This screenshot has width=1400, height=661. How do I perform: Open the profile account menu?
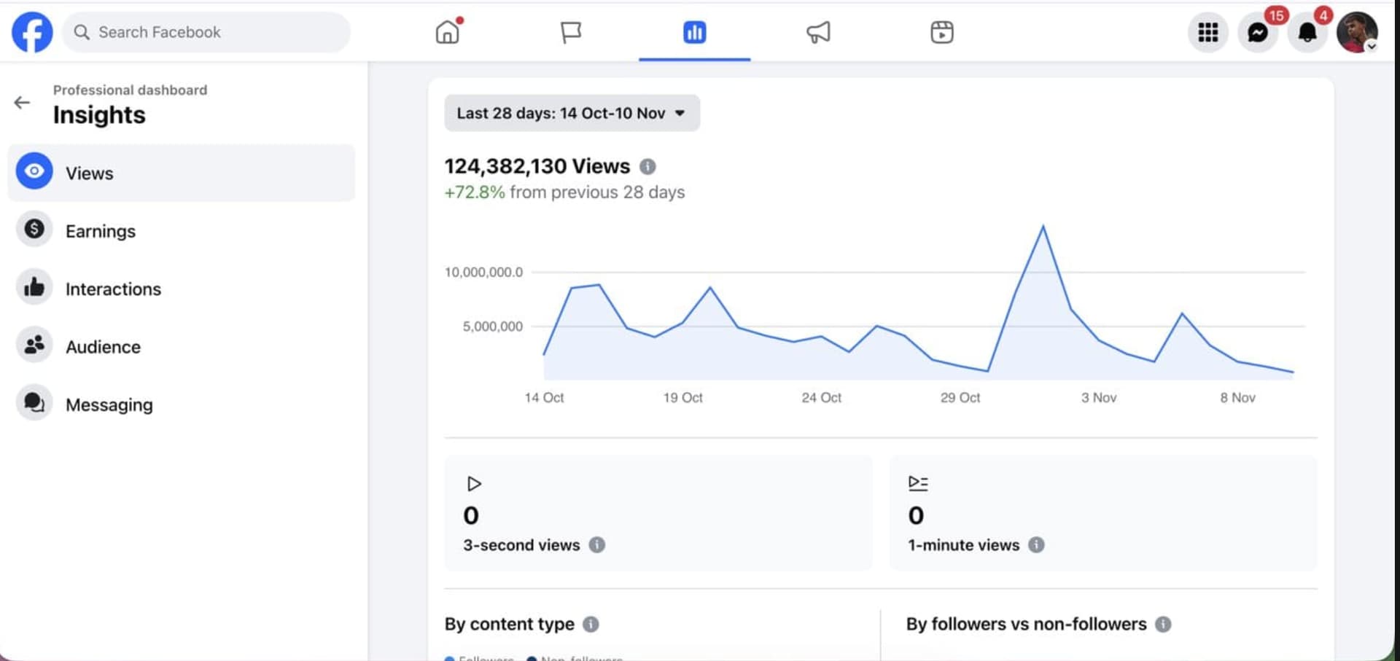pyautogui.click(x=1356, y=32)
